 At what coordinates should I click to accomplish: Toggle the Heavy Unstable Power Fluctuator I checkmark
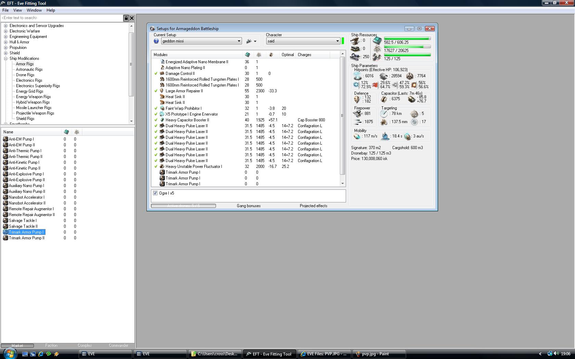click(x=156, y=167)
